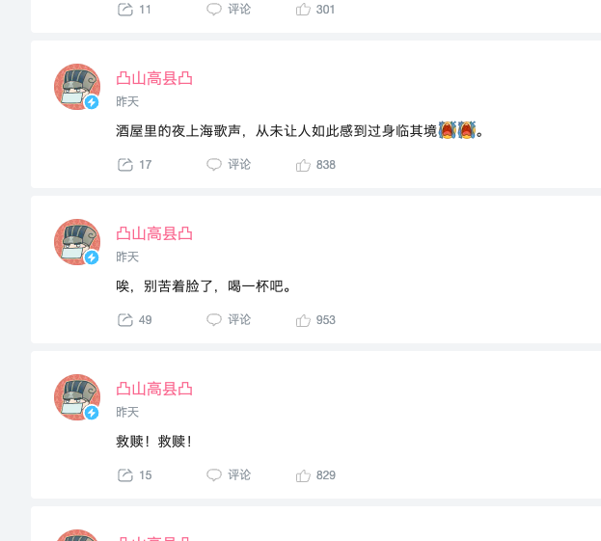
Task: Open the 凸山高县凸 username on the 喝一杯吧 post
Action: click(x=154, y=233)
